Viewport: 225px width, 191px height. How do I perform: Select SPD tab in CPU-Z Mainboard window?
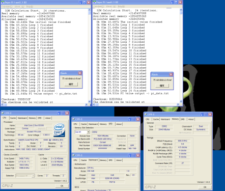click(x=110, y=160)
